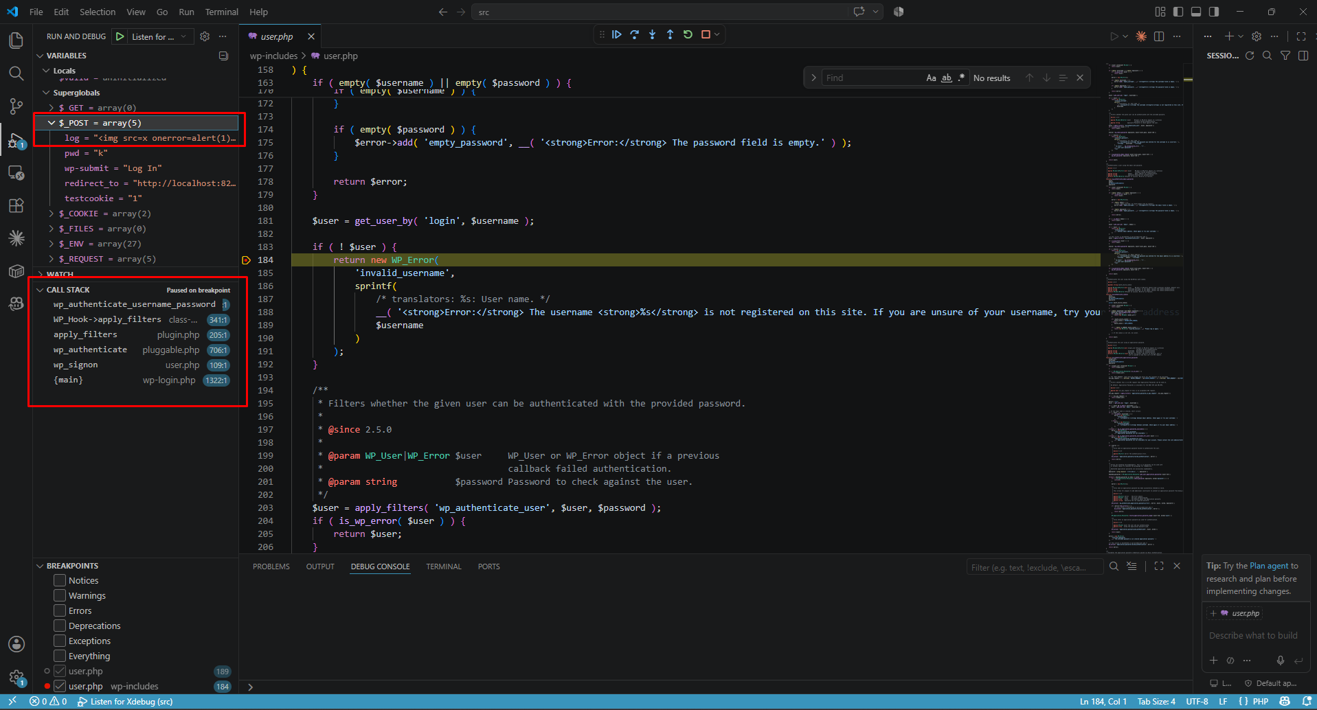Toggle the Notices breakpoint checkbox
Viewport: 1317px width, 710px height.
(x=60, y=581)
